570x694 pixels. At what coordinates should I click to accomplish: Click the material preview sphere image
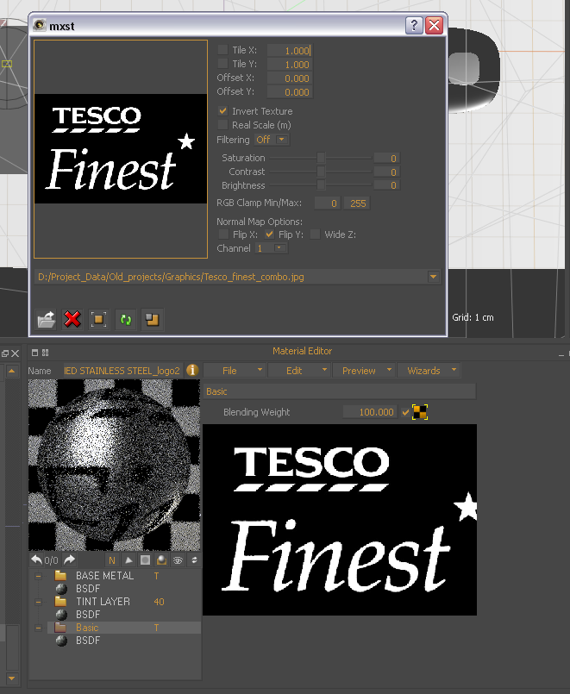[x=114, y=465]
